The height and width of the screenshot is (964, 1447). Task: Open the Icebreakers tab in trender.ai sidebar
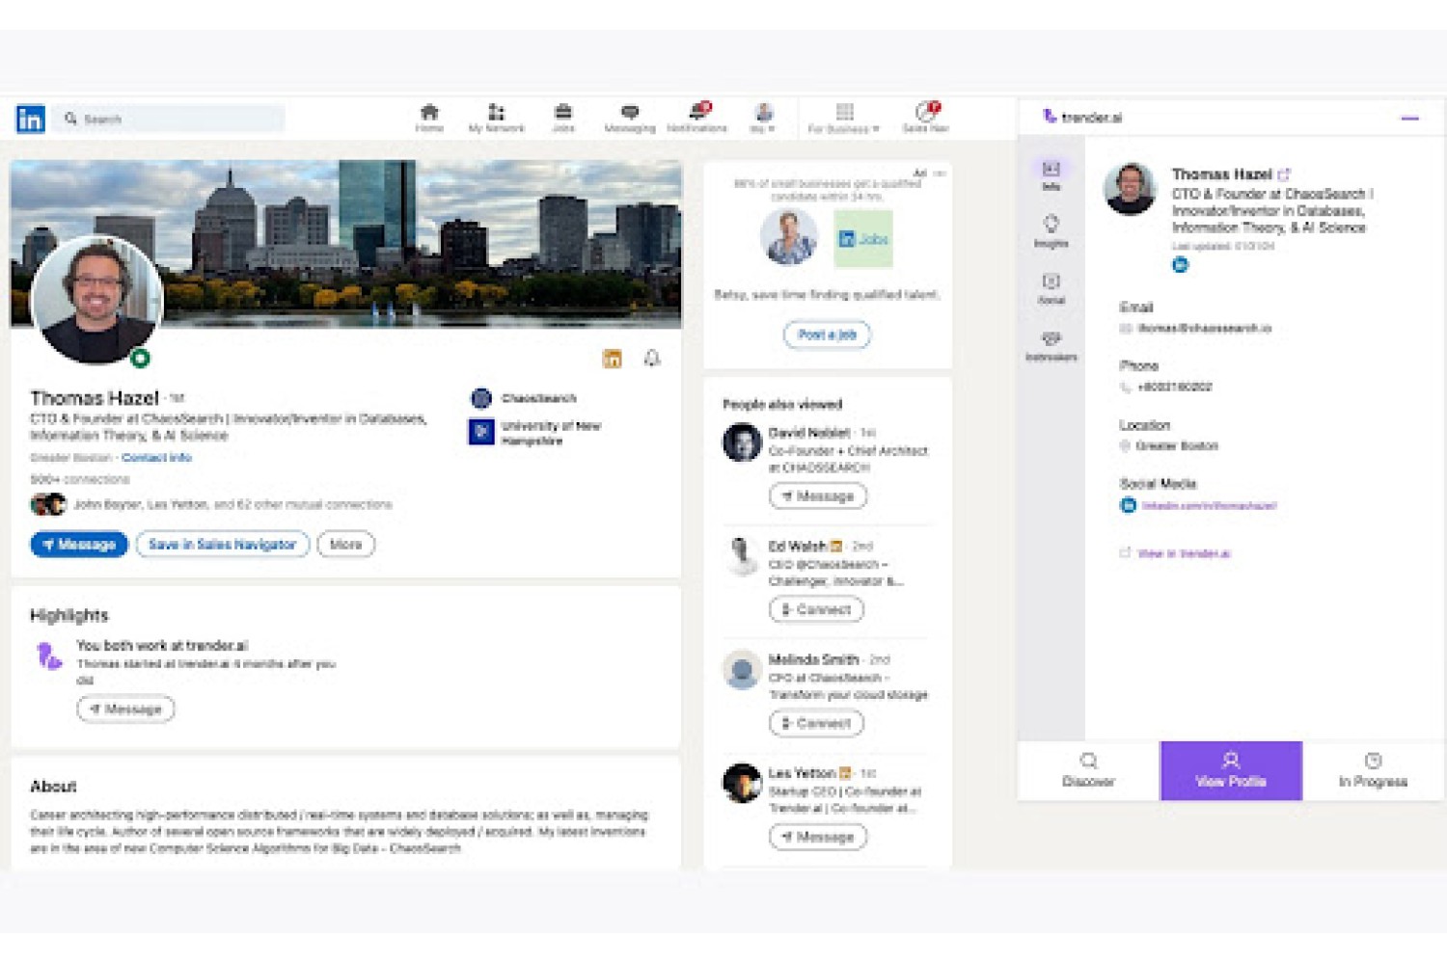[x=1051, y=345]
